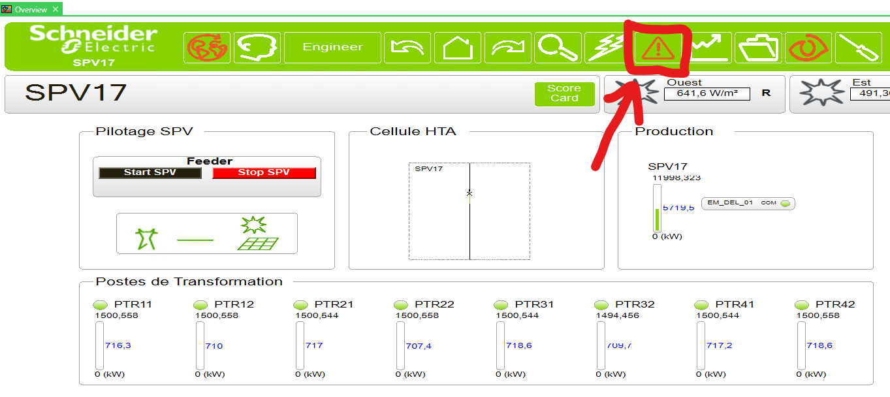Viewport: 890px width, 397px height.
Task: Open the folder icon in toolbar
Action: click(x=758, y=48)
